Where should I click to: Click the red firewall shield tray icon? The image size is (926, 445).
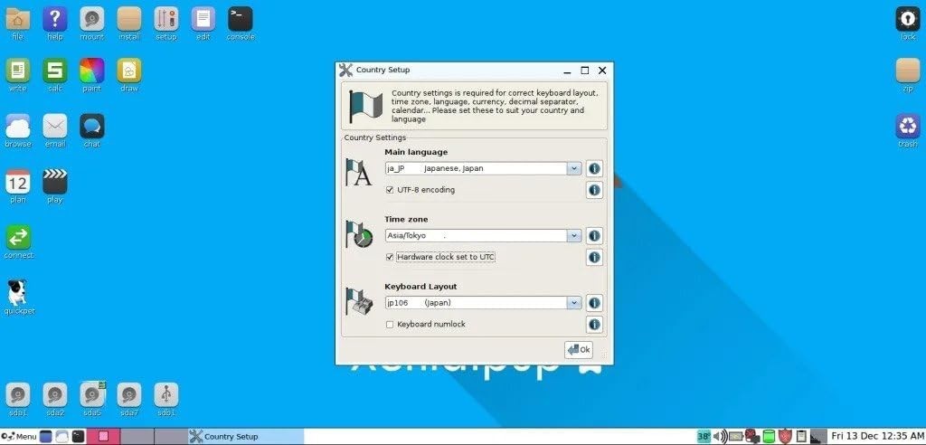pos(784,437)
